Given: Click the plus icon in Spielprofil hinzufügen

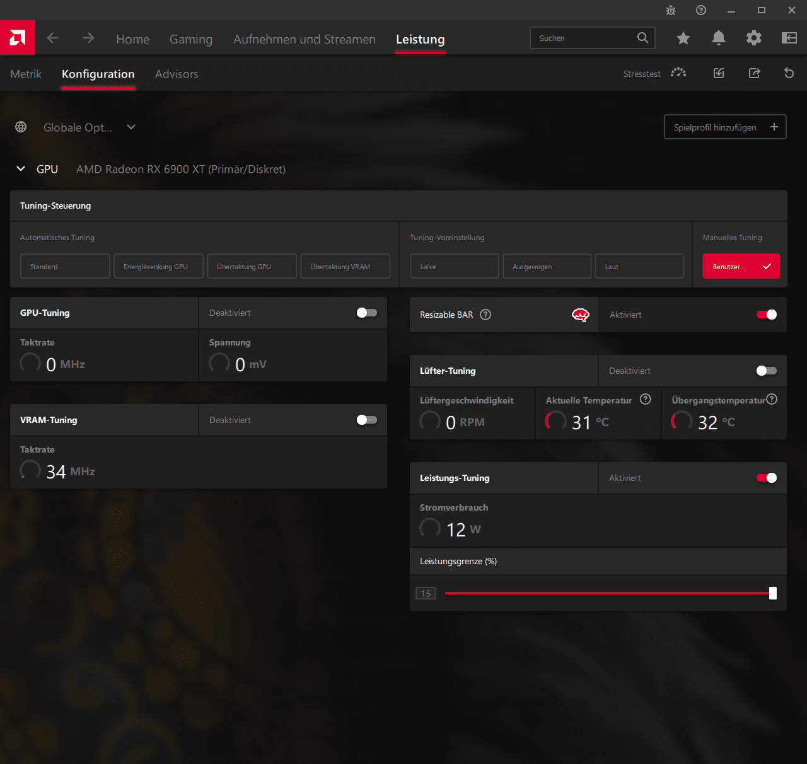Looking at the screenshot, I should pyautogui.click(x=774, y=127).
